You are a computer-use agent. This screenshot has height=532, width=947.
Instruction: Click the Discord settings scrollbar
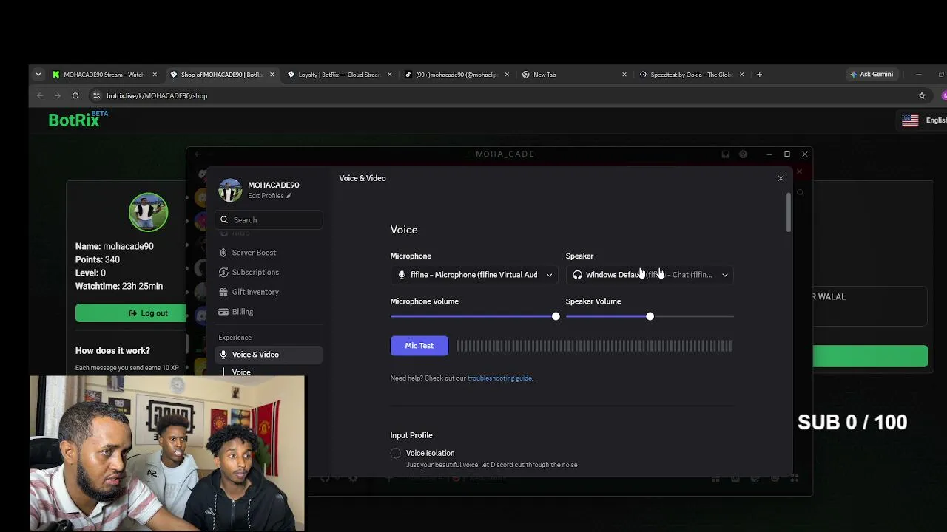pos(789,212)
